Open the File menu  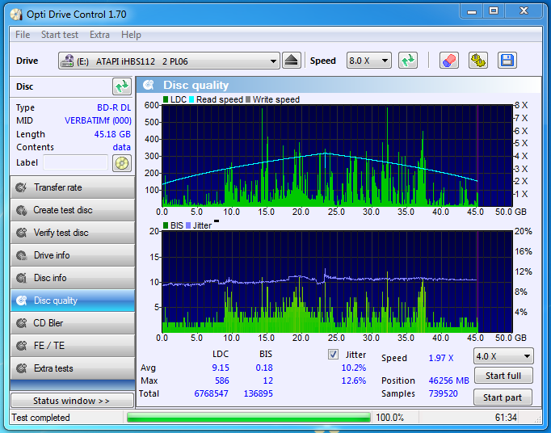point(23,35)
